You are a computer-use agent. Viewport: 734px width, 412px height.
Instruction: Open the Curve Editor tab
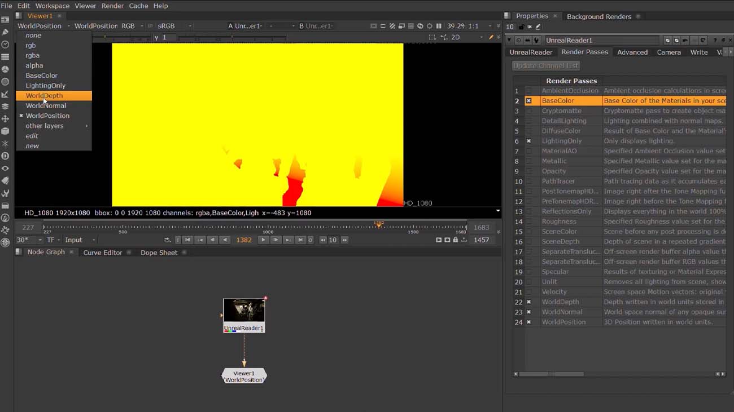[102, 253]
